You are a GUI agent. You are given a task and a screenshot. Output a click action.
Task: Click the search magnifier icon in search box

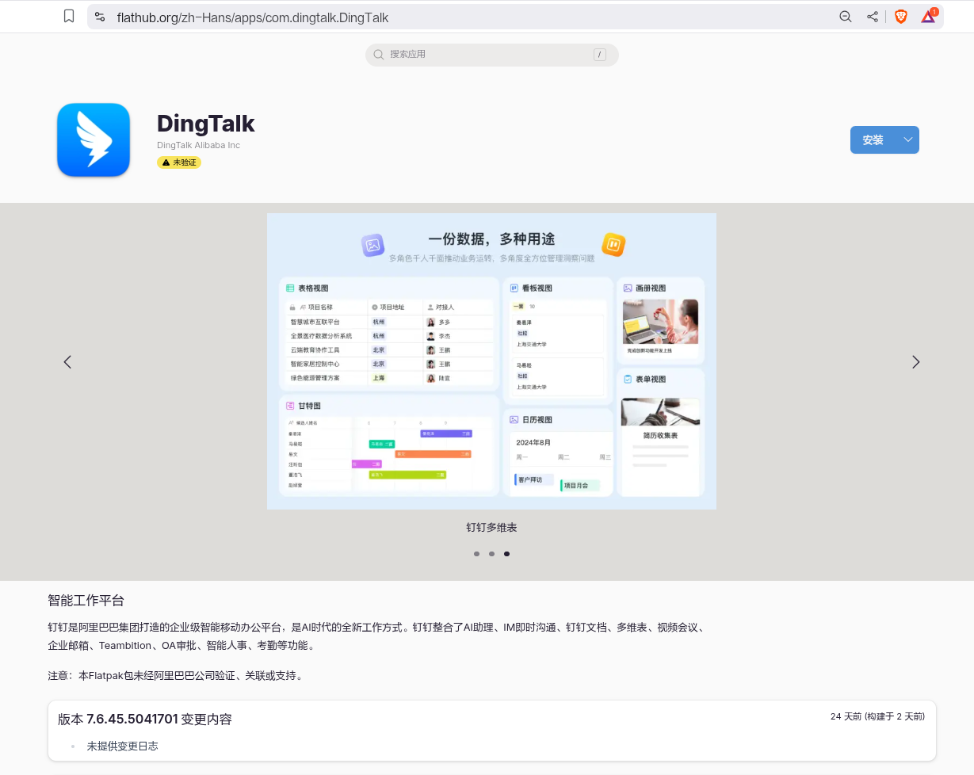[x=379, y=55]
